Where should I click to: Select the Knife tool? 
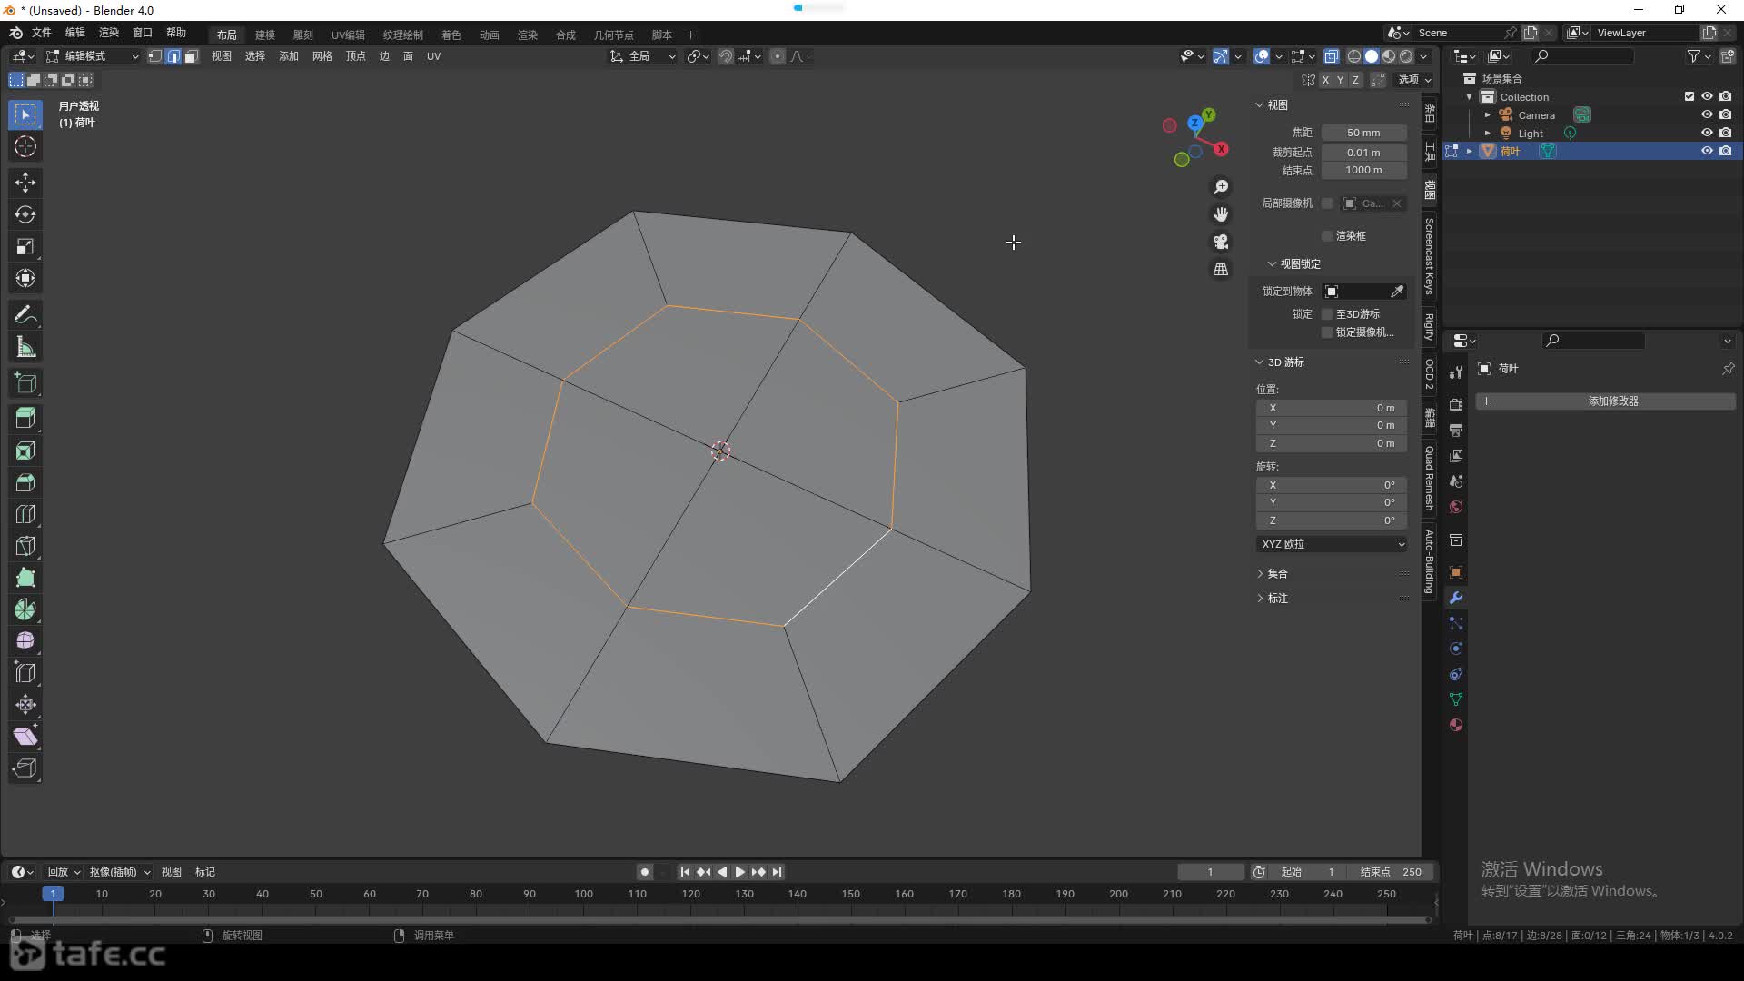25,546
